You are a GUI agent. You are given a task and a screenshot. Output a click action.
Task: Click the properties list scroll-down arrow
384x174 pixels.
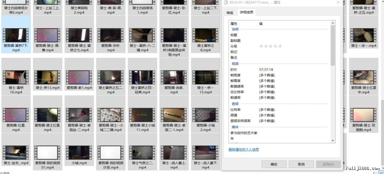pos(333,140)
